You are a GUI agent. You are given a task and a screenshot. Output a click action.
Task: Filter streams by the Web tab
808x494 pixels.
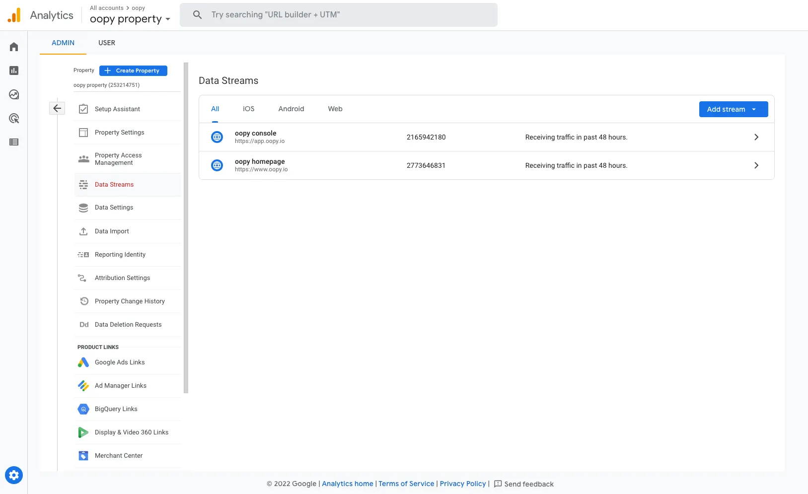click(335, 109)
